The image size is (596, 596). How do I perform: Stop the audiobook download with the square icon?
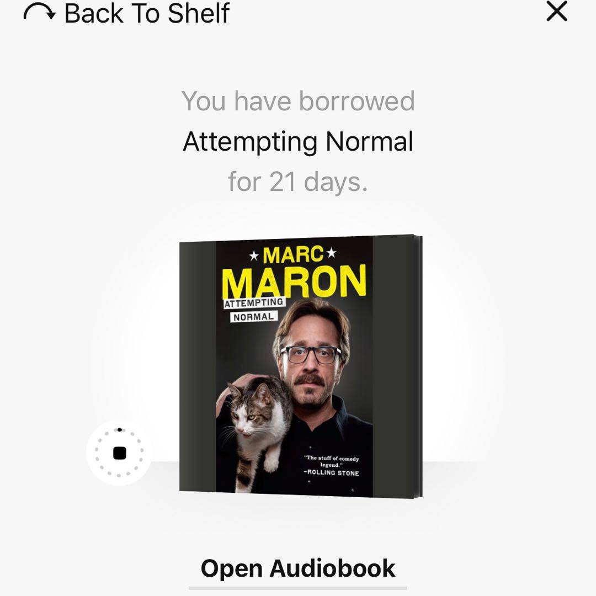tap(119, 453)
